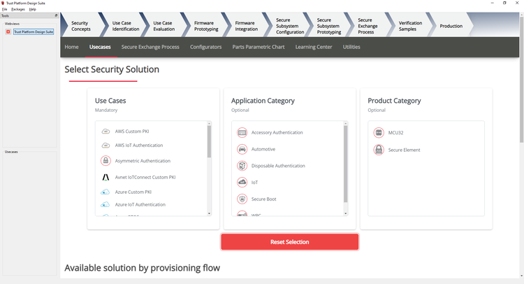
Task: Click the Avnet IoTConnect Custom PKI logo
Action: 105,178
